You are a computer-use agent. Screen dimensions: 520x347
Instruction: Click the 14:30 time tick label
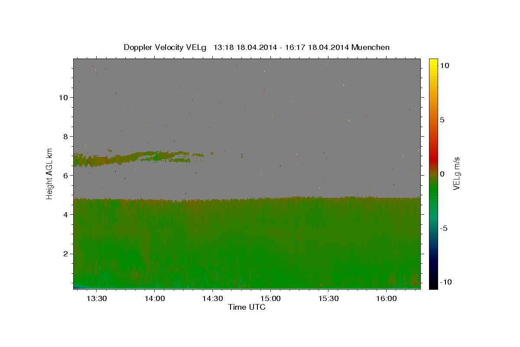pos(213,299)
